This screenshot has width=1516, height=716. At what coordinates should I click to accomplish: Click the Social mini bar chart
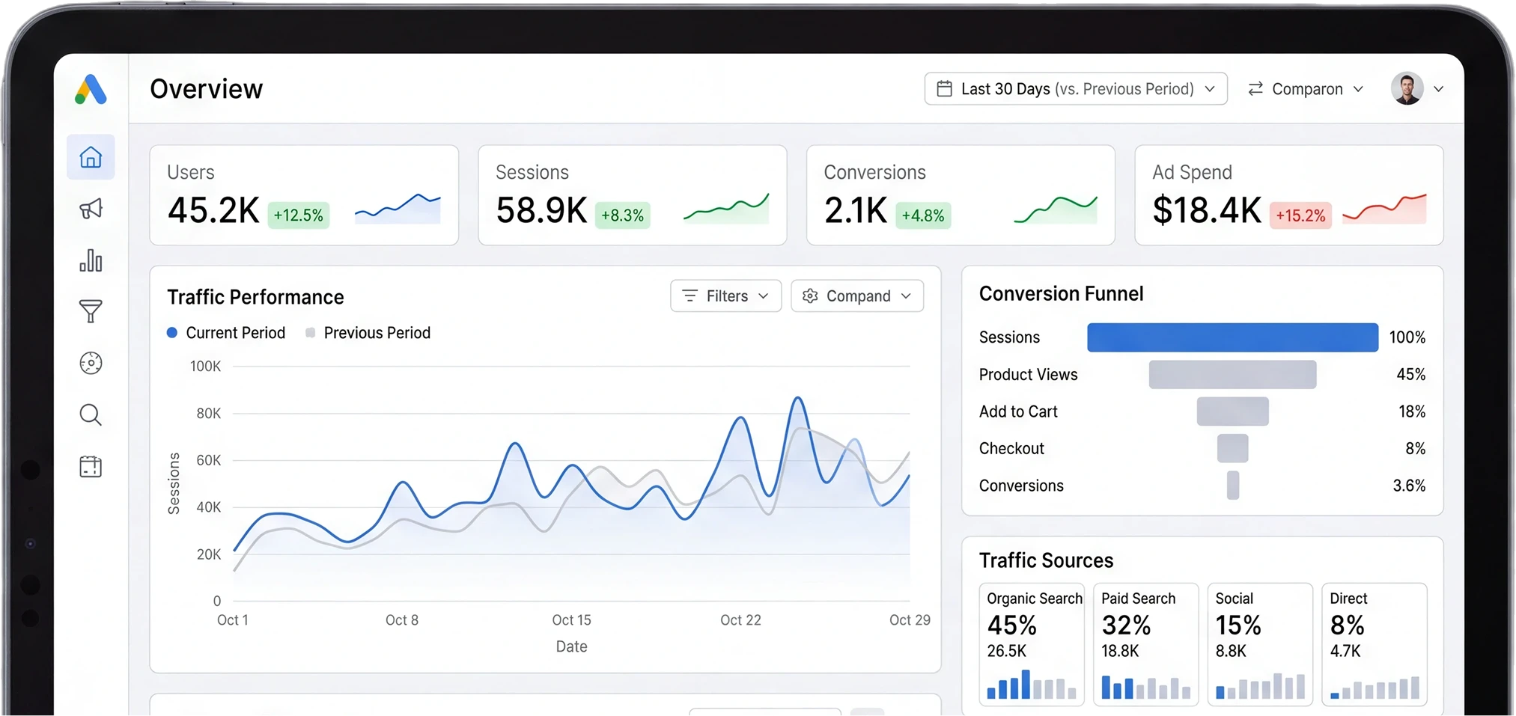pyautogui.click(x=1260, y=685)
